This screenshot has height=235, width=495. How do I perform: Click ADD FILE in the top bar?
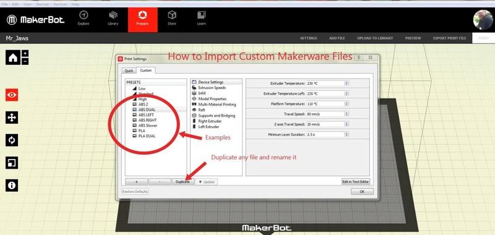337,38
